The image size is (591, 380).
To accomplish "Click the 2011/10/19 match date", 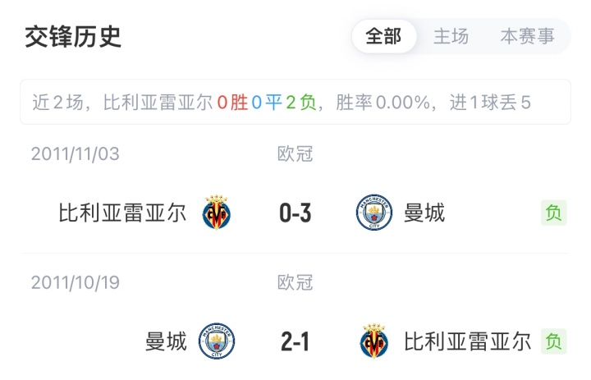I will pos(76,283).
